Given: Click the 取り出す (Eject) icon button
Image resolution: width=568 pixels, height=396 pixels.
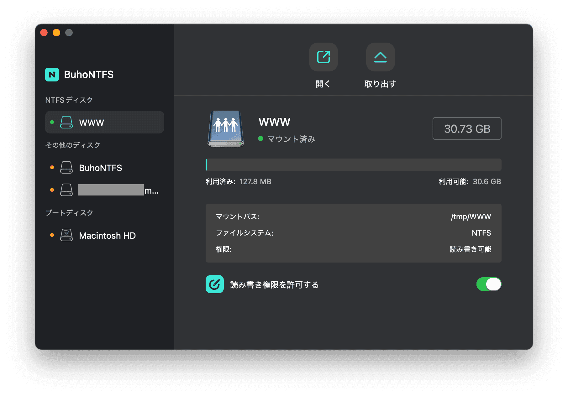Looking at the screenshot, I should pyautogui.click(x=380, y=57).
